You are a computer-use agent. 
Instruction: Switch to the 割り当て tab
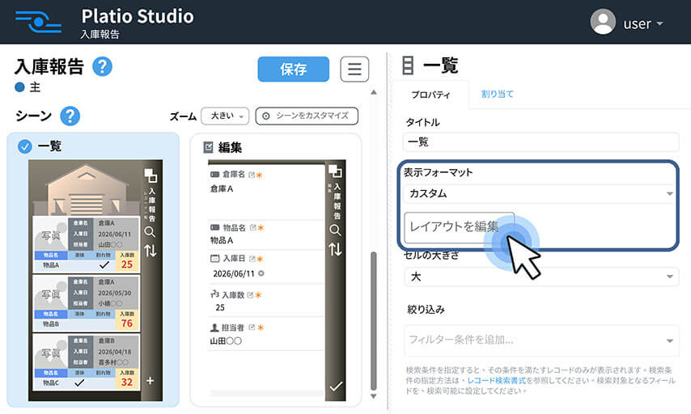tap(497, 94)
